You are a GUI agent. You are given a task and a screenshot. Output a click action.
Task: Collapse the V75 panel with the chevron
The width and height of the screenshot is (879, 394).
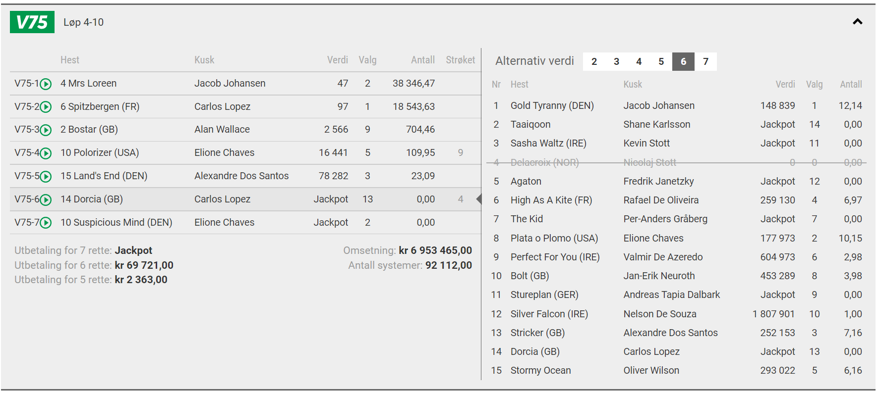(x=857, y=21)
